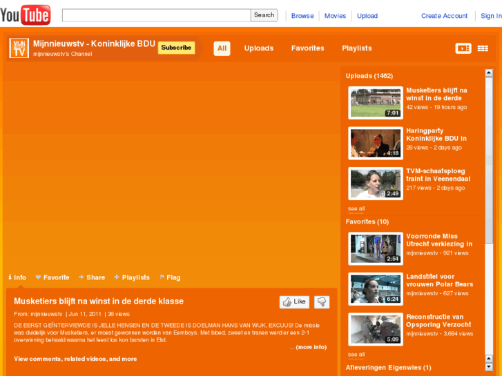
Task: Select the All tab
Action: click(x=222, y=48)
